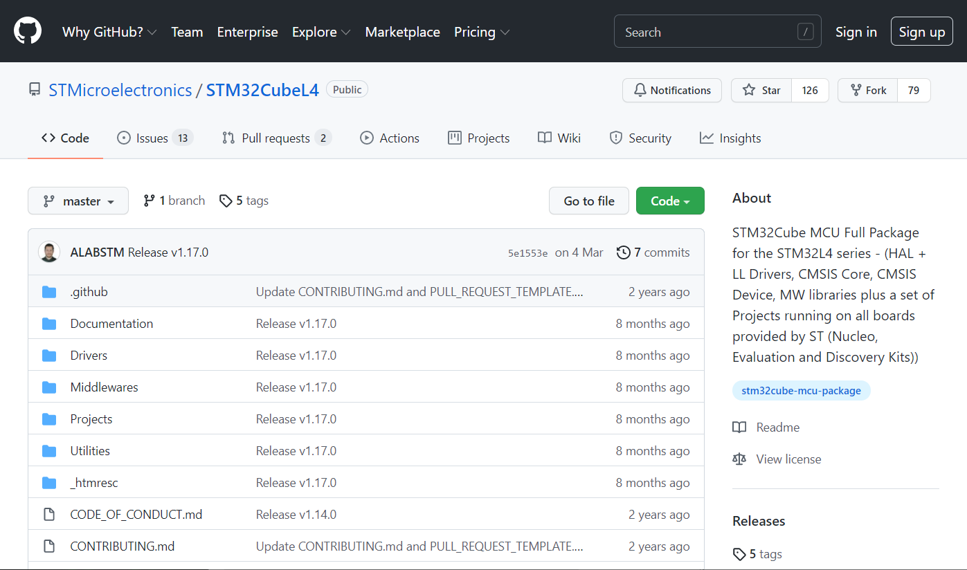Screen dimensions: 967x570
Task: Open the 1 branch link
Action: (174, 201)
